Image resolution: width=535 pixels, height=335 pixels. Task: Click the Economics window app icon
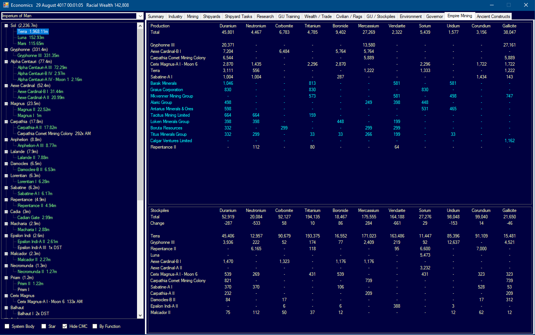[6, 5]
